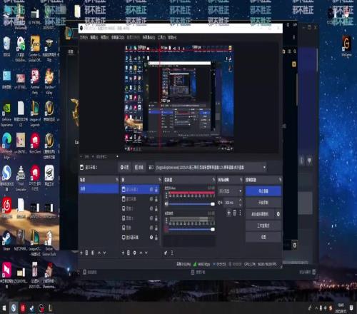Image resolution: width=357 pixels, height=314 pixels.
Task: Open source properties gear in sources toolbar
Action: 135,253
